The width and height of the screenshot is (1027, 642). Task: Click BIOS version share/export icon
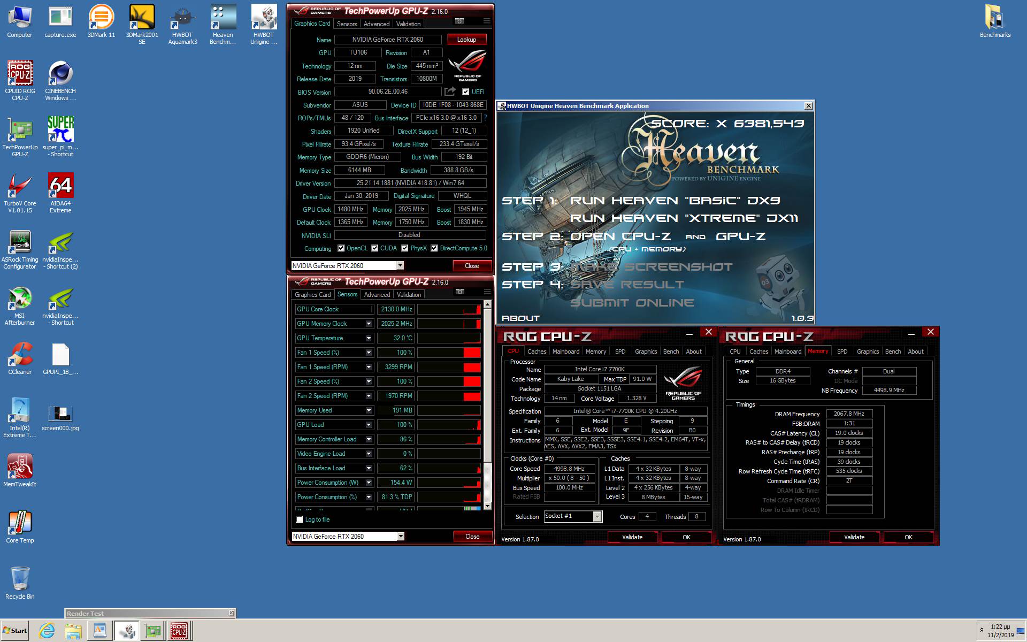(x=450, y=91)
